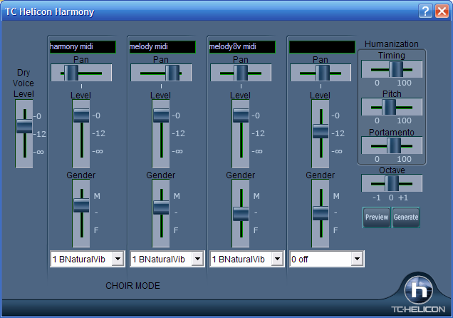Image resolution: width=453 pixels, height=318 pixels.
Task: Open the melody midi voice style dropdown
Action: [x=197, y=259]
